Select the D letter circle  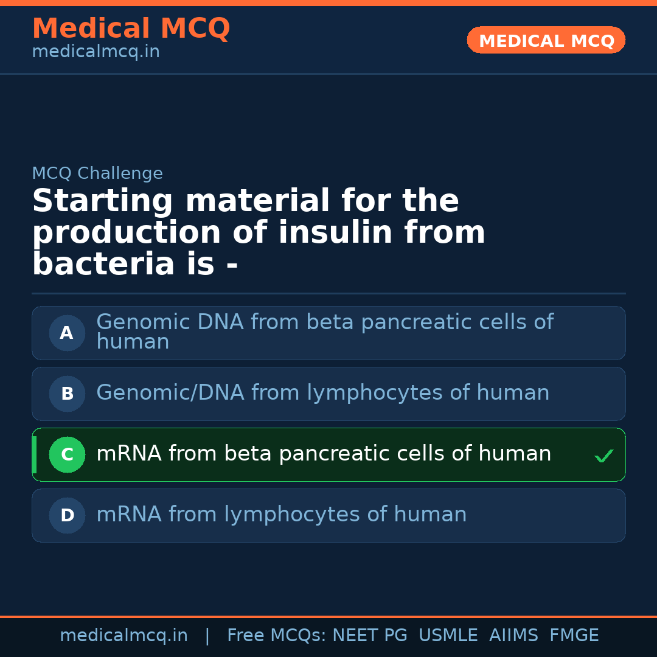coord(67,515)
